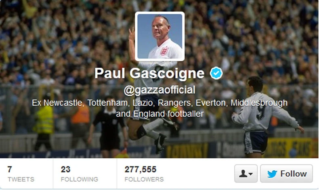Screen dimensions: 319x190
Task: Click the small caret beside person icon
Action: 251,174
